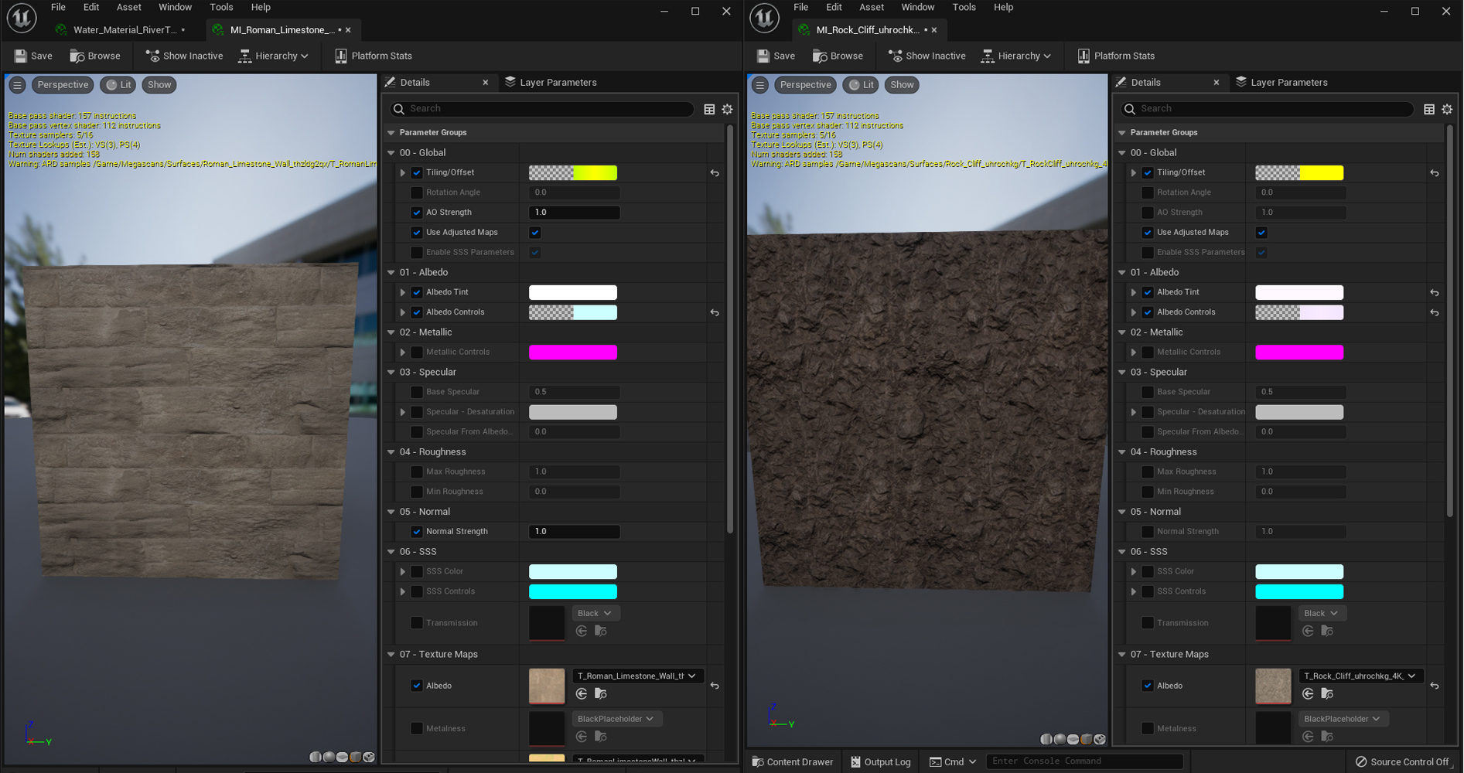Toggle table view icon in right Details panel

pyautogui.click(x=1429, y=109)
